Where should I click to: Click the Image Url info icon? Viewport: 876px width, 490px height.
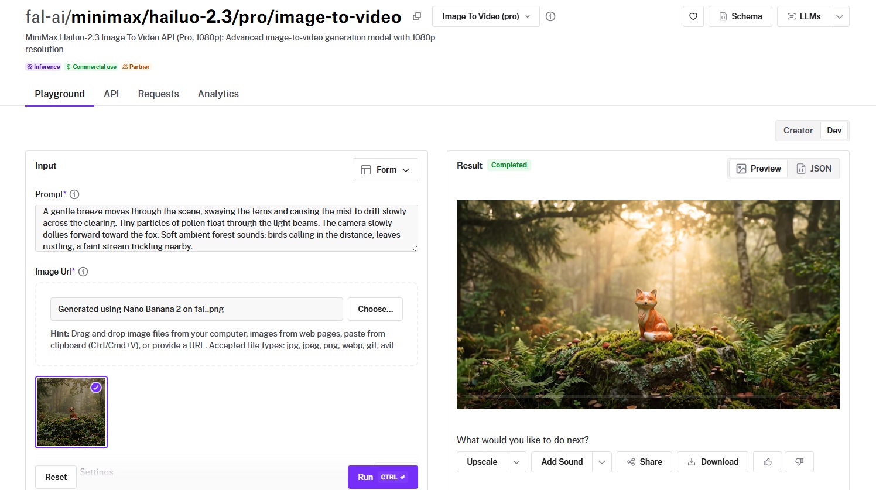[x=83, y=272]
